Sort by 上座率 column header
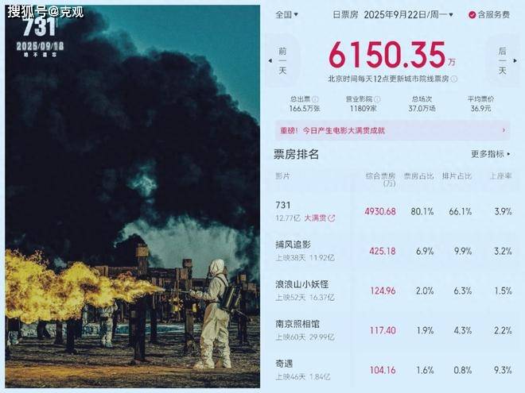 (x=501, y=176)
